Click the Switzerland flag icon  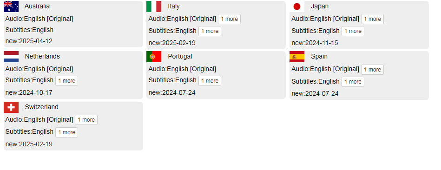[11, 107]
